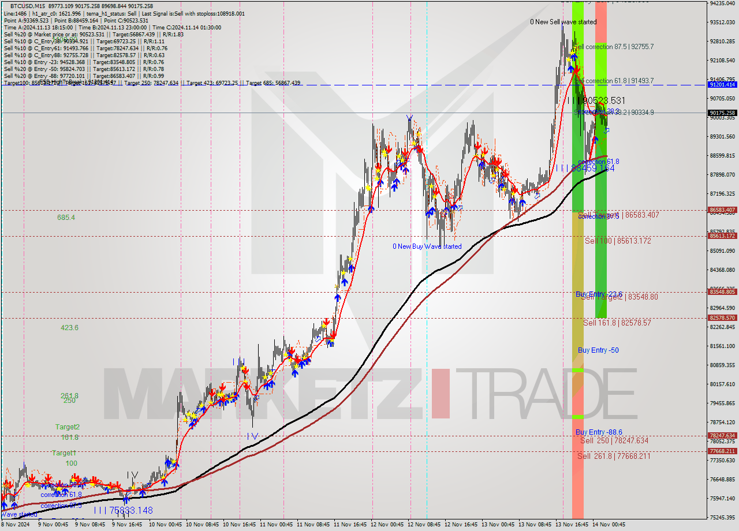Click the 'Sell %20 @ Market price' info line
Viewport: 739px width, 531px height.
(94, 34)
